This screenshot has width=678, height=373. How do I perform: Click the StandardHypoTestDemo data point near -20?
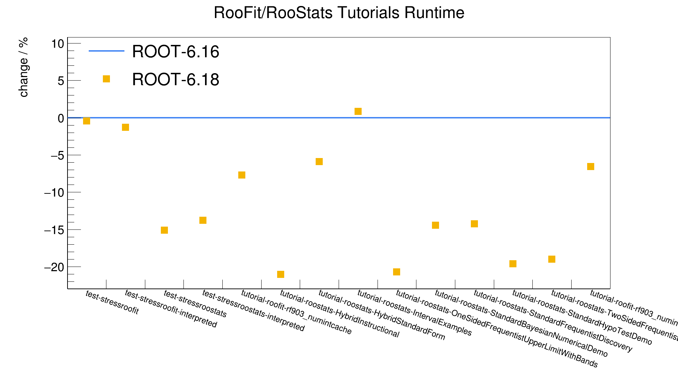click(513, 264)
